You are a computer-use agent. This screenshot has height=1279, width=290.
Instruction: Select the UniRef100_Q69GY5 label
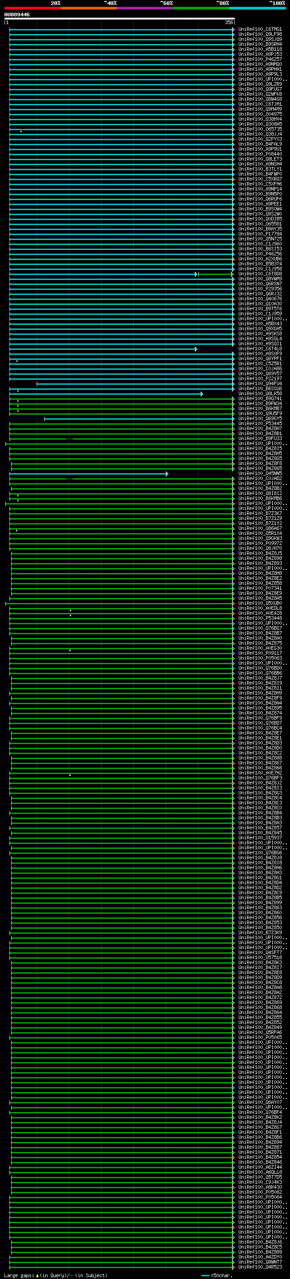point(260,419)
